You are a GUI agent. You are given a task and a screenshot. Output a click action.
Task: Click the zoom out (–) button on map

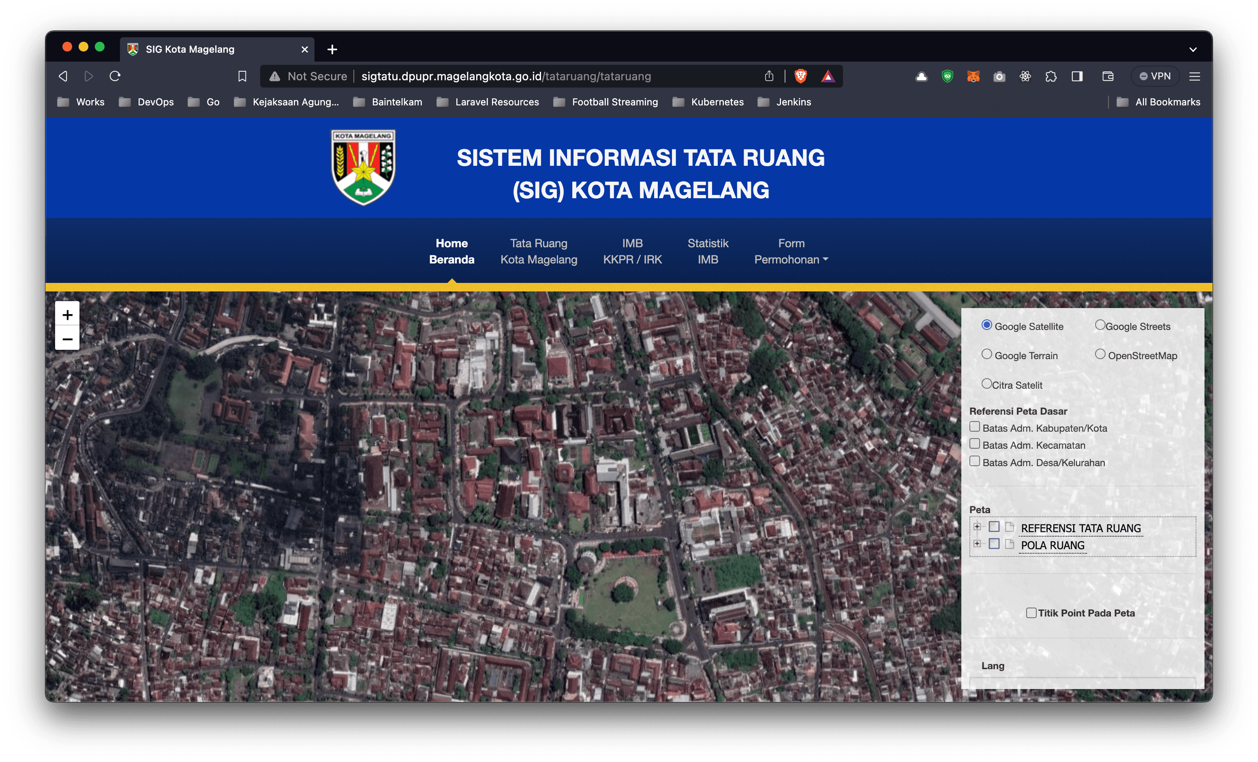(x=66, y=340)
